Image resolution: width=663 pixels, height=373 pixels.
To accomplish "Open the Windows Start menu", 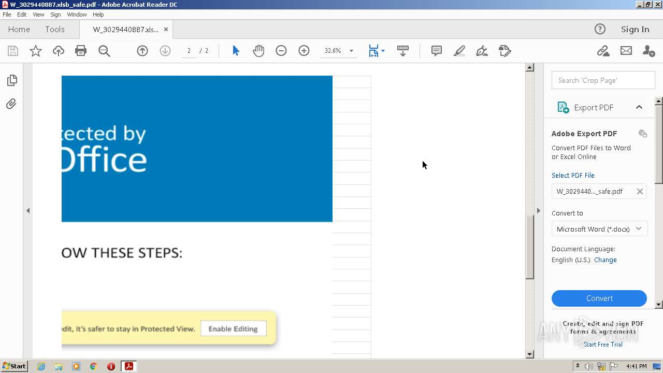I will (x=14, y=366).
